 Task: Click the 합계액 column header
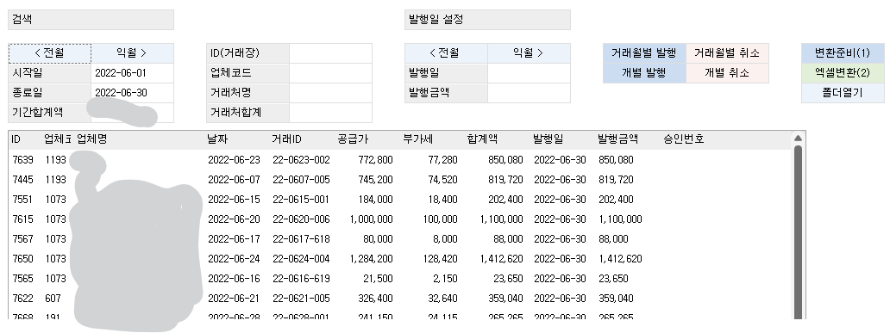pyautogui.click(x=482, y=139)
